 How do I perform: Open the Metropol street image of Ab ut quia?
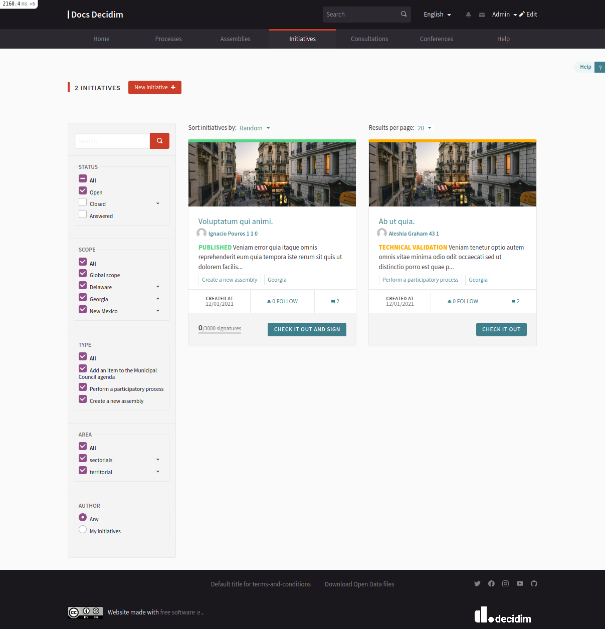pyautogui.click(x=453, y=174)
